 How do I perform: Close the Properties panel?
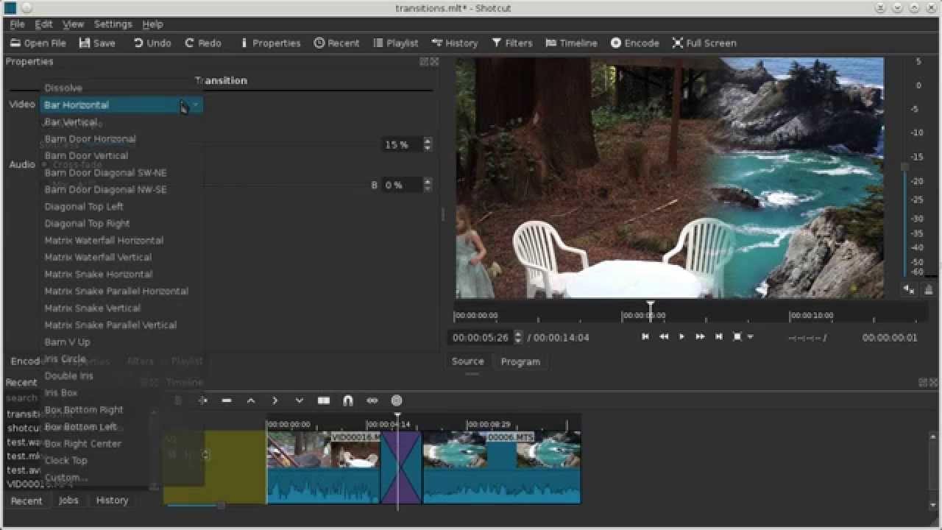(x=434, y=62)
